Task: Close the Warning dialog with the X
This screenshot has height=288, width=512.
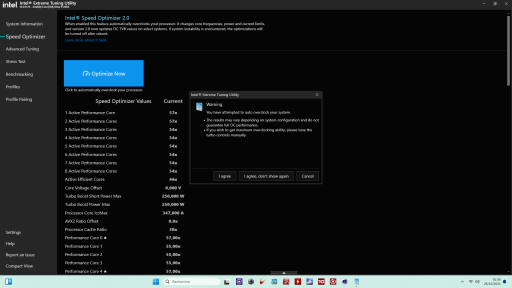Action: click(x=316, y=94)
